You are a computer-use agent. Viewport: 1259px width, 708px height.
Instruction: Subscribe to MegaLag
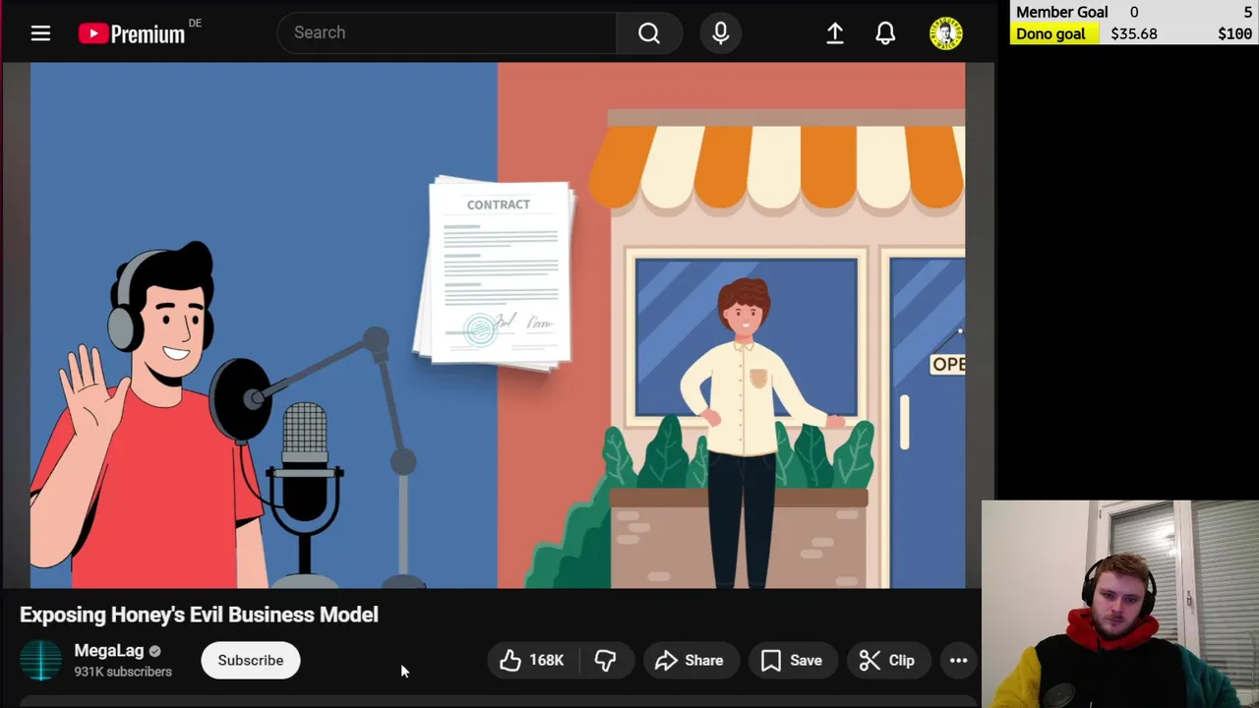[x=250, y=660]
